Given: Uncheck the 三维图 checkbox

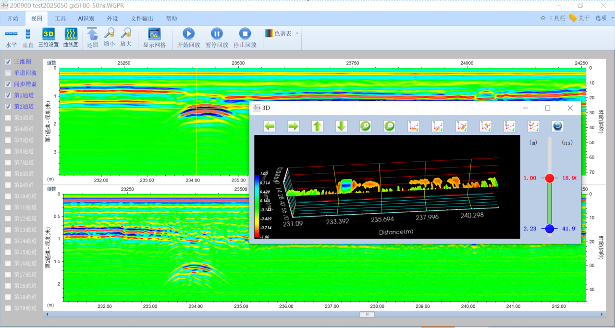Looking at the screenshot, I should point(8,62).
